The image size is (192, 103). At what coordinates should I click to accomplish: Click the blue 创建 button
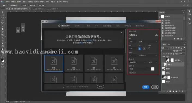coord(146,87)
